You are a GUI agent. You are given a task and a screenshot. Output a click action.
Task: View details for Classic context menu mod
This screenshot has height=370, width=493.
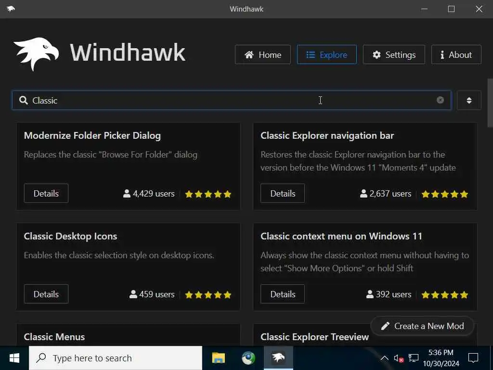coord(282,294)
